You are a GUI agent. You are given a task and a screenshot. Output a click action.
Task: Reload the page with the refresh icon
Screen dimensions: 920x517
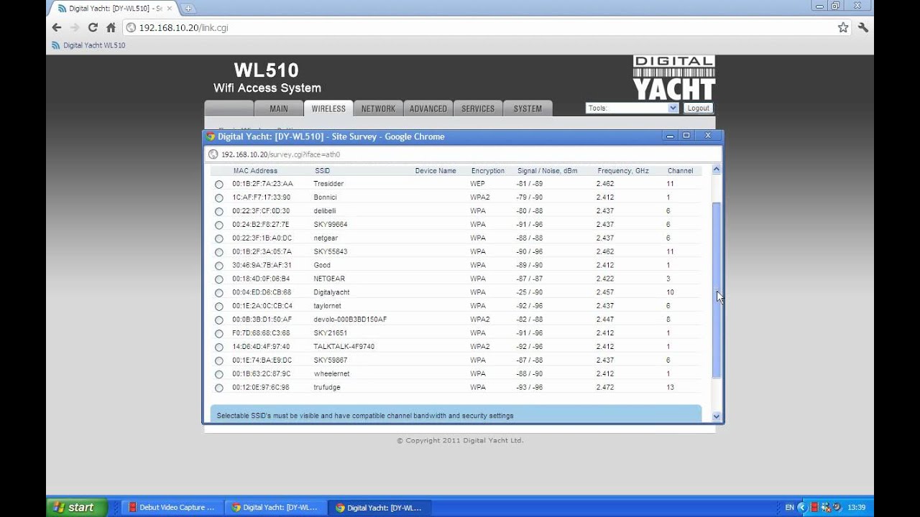[x=93, y=27]
